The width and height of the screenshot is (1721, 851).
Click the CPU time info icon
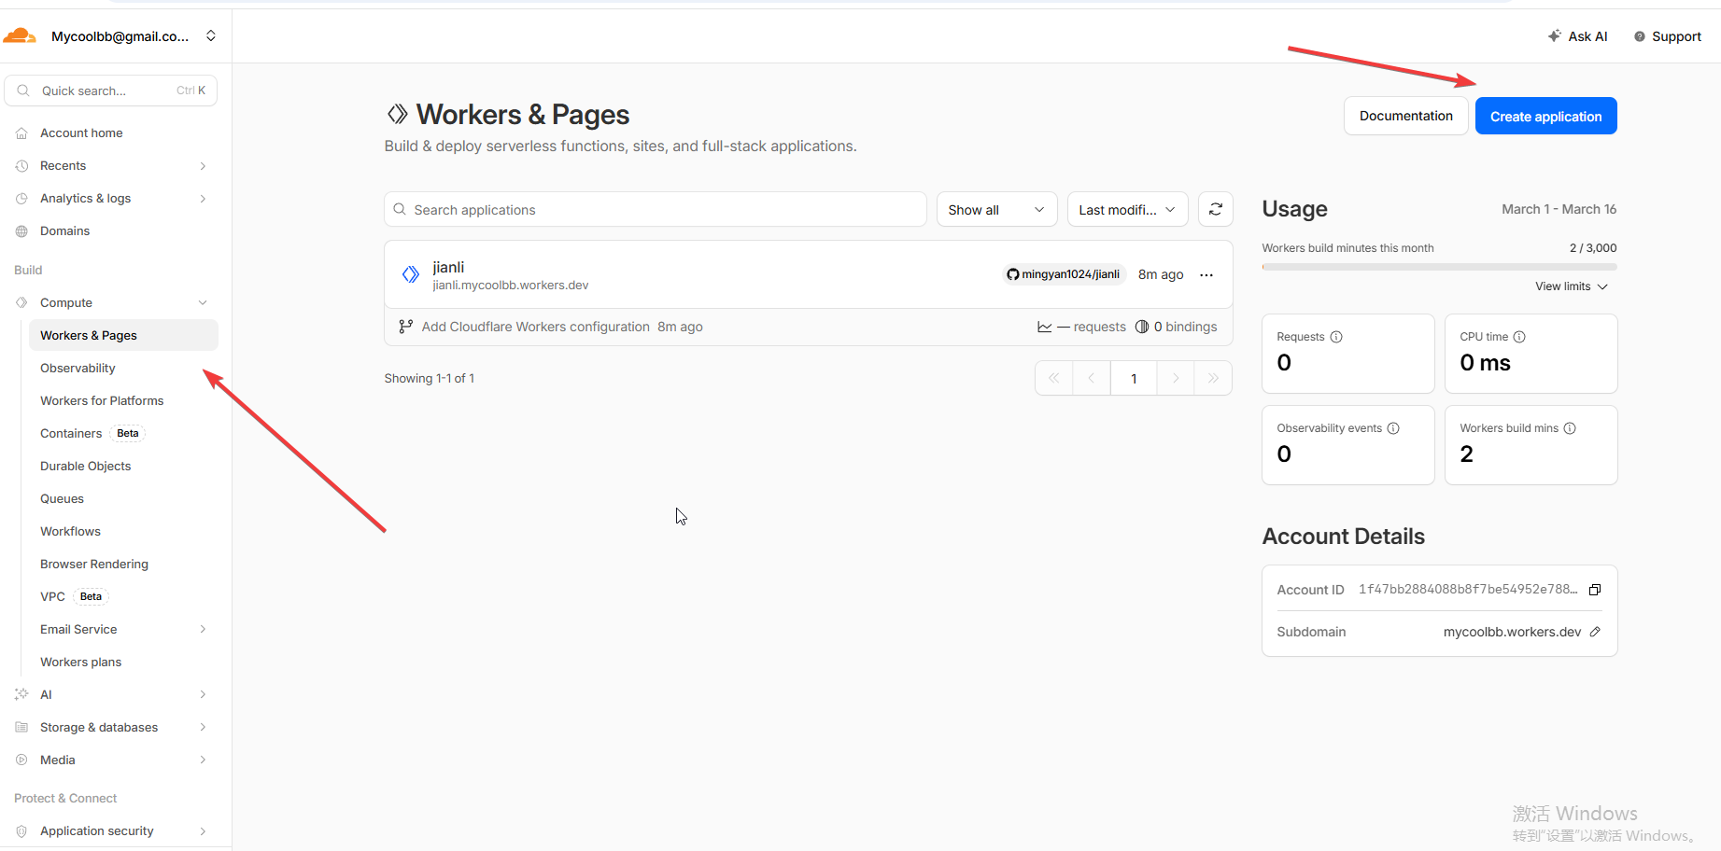tap(1519, 337)
